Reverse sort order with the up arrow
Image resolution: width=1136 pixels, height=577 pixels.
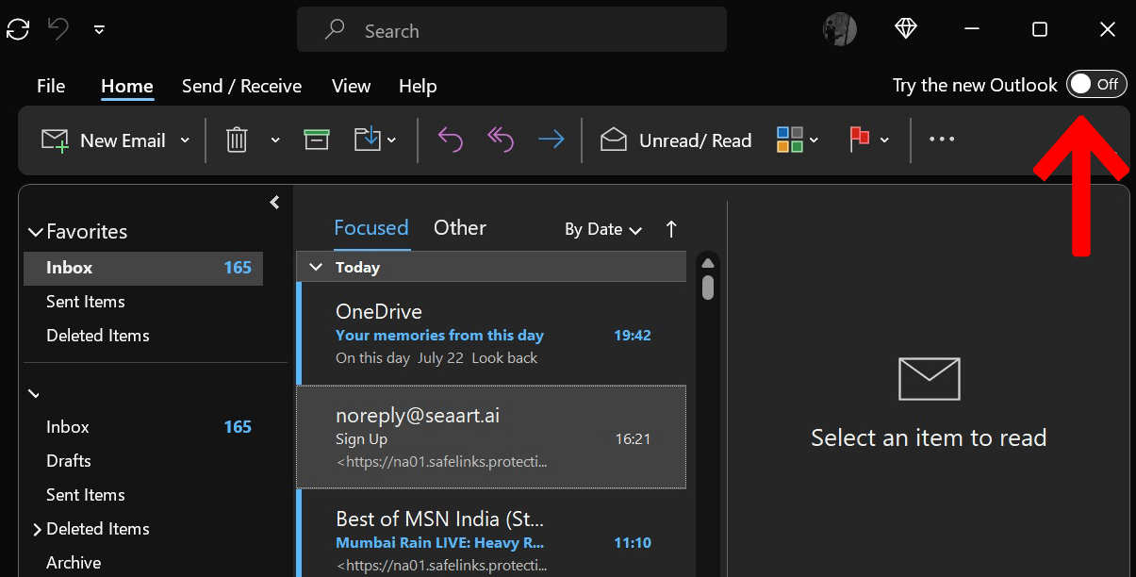(x=671, y=229)
